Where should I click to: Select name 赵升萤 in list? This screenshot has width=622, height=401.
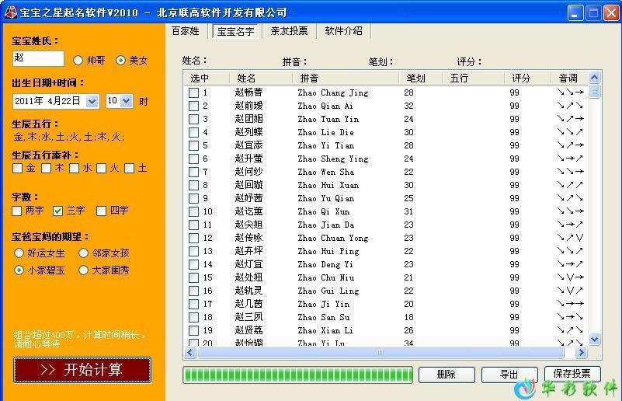pyautogui.click(x=248, y=159)
